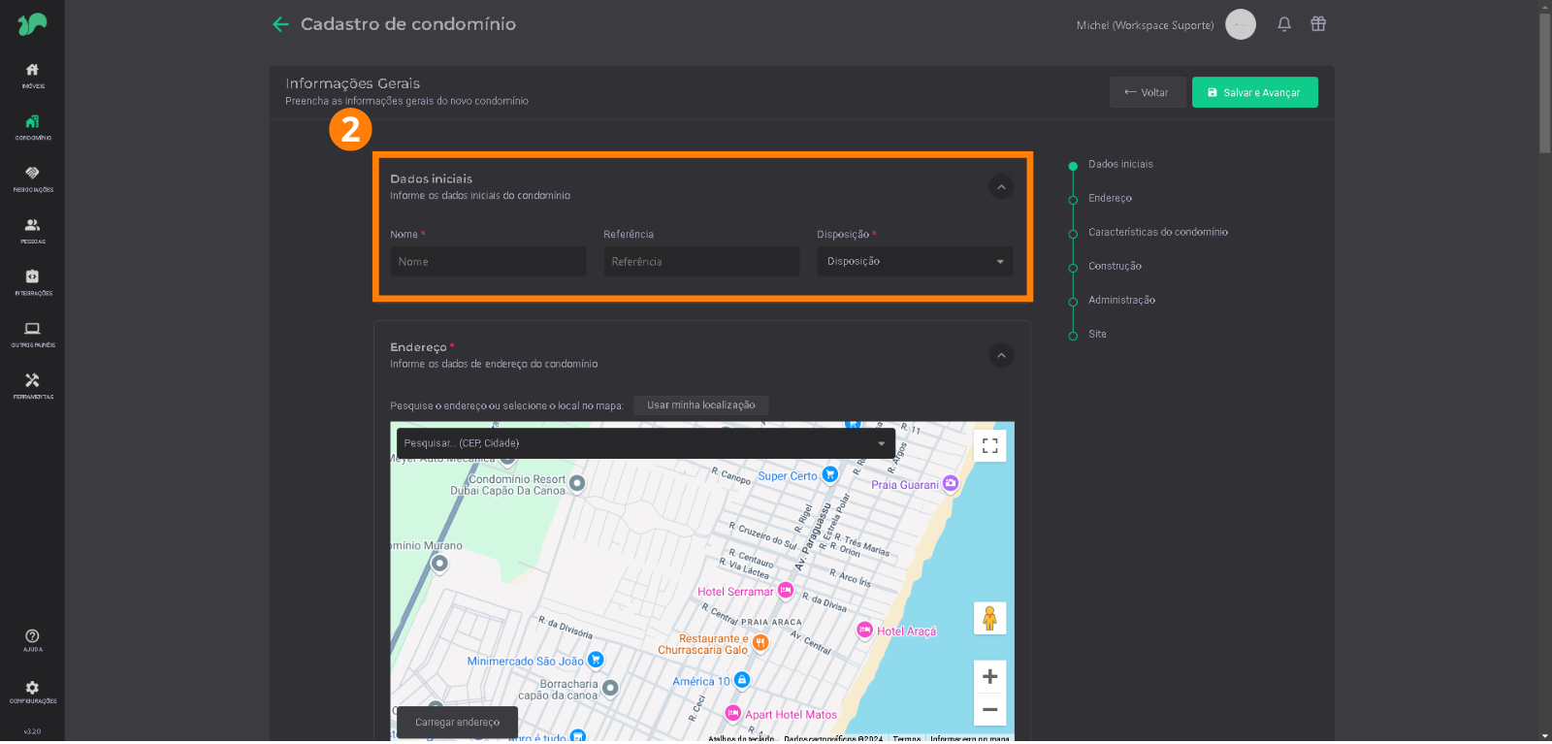
Task: Open the Integrações sidebar section
Action: point(32,282)
